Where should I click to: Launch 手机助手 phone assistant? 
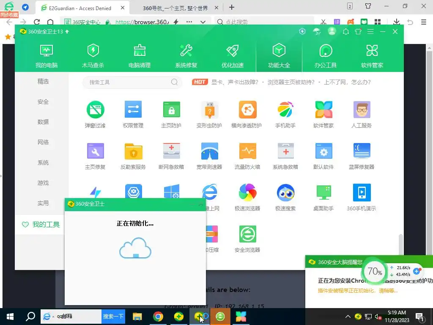click(285, 114)
